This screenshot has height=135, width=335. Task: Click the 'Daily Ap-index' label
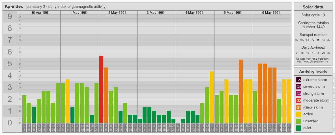coord(313,47)
